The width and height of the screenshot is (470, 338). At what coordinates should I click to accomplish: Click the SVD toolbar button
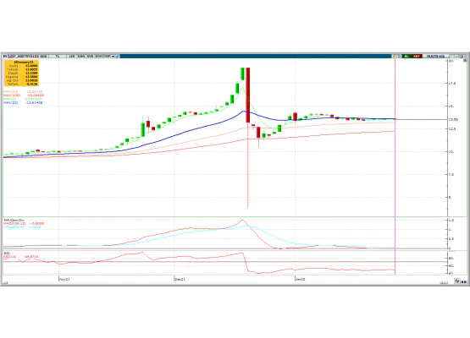91,57
